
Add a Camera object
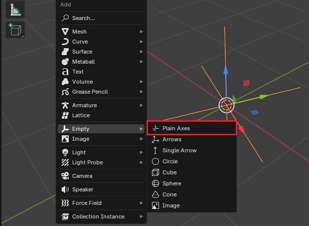pyautogui.click(x=101, y=176)
